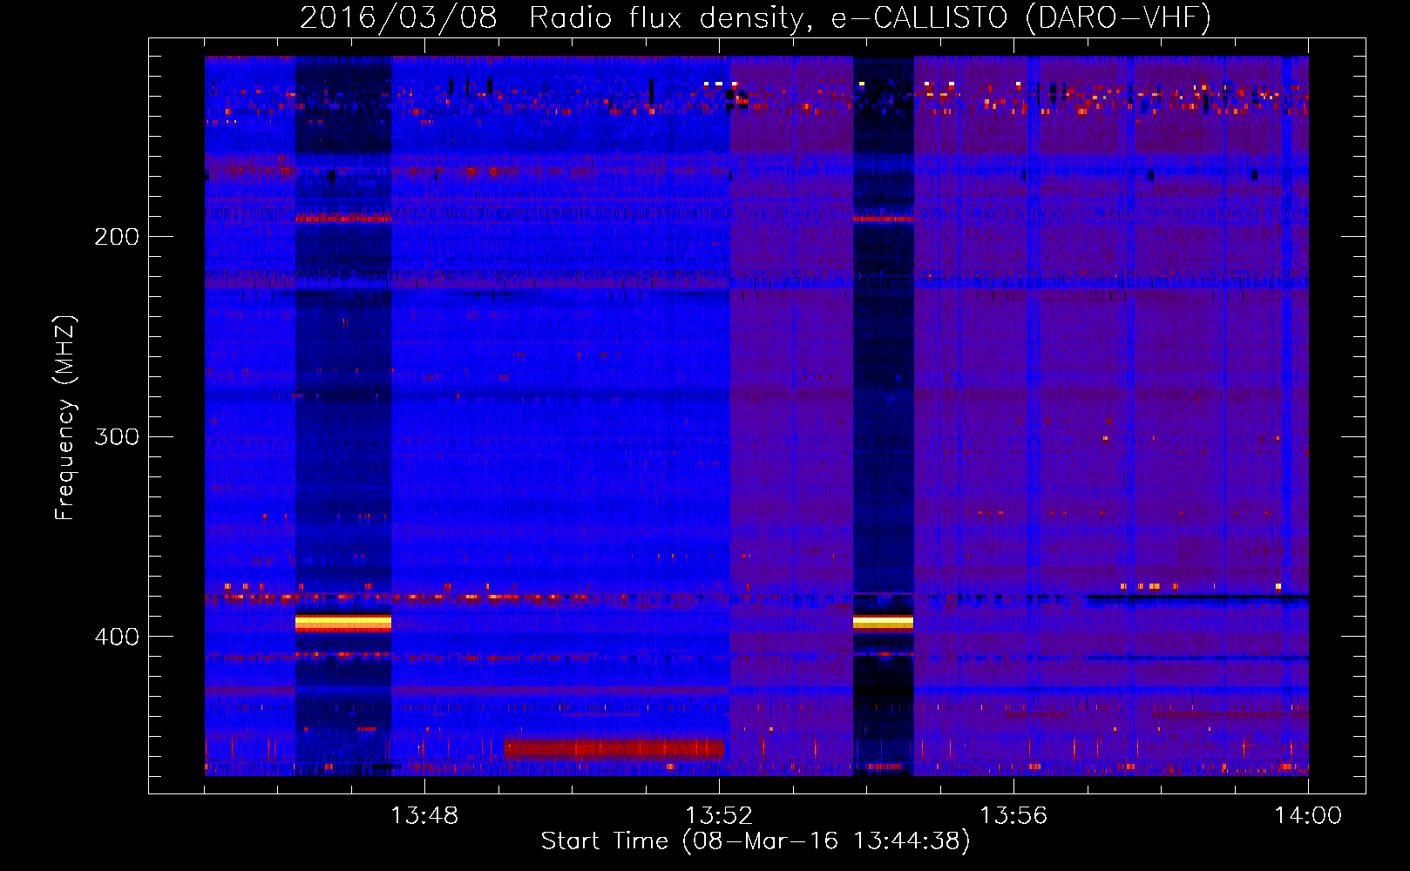Screen dimensions: 1410x871
Task: Select the 14:00 time tick label
Action: tap(1308, 815)
